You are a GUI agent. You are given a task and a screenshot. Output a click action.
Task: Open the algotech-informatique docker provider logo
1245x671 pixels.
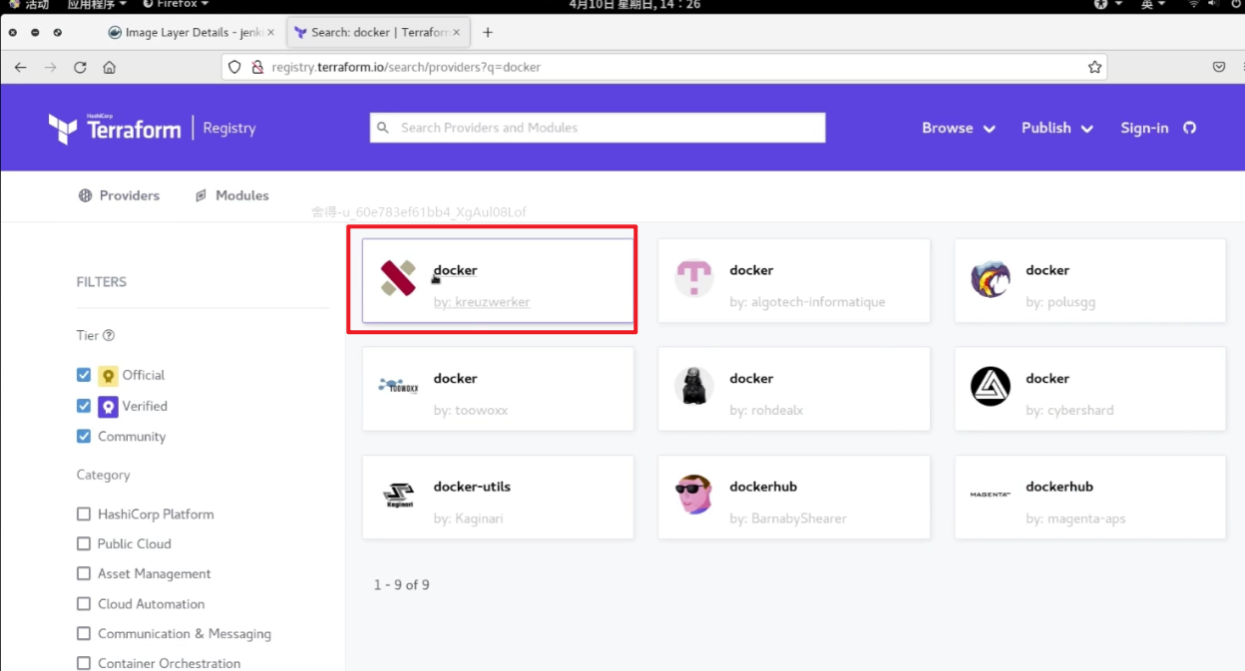(693, 278)
